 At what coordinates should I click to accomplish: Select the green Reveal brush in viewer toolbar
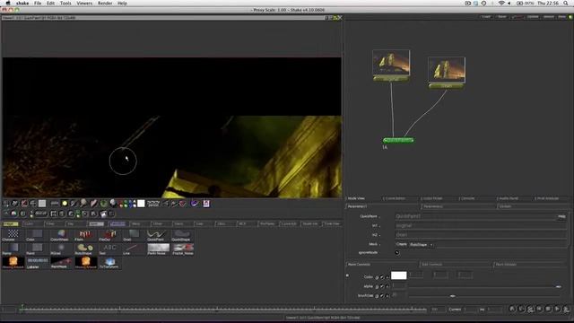tap(104, 204)
